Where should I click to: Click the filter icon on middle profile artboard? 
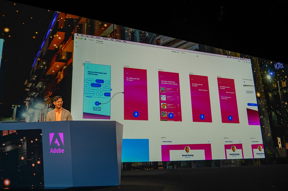tap(240, 142)
